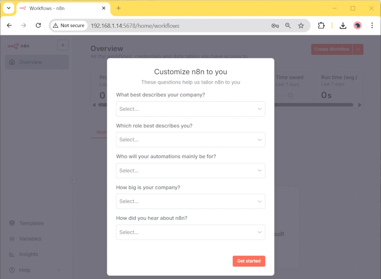Viewport: 381px width, 279px height.
Task: Click the Create Workflow button
Action: pyautogui.click(x=331, y=49)
